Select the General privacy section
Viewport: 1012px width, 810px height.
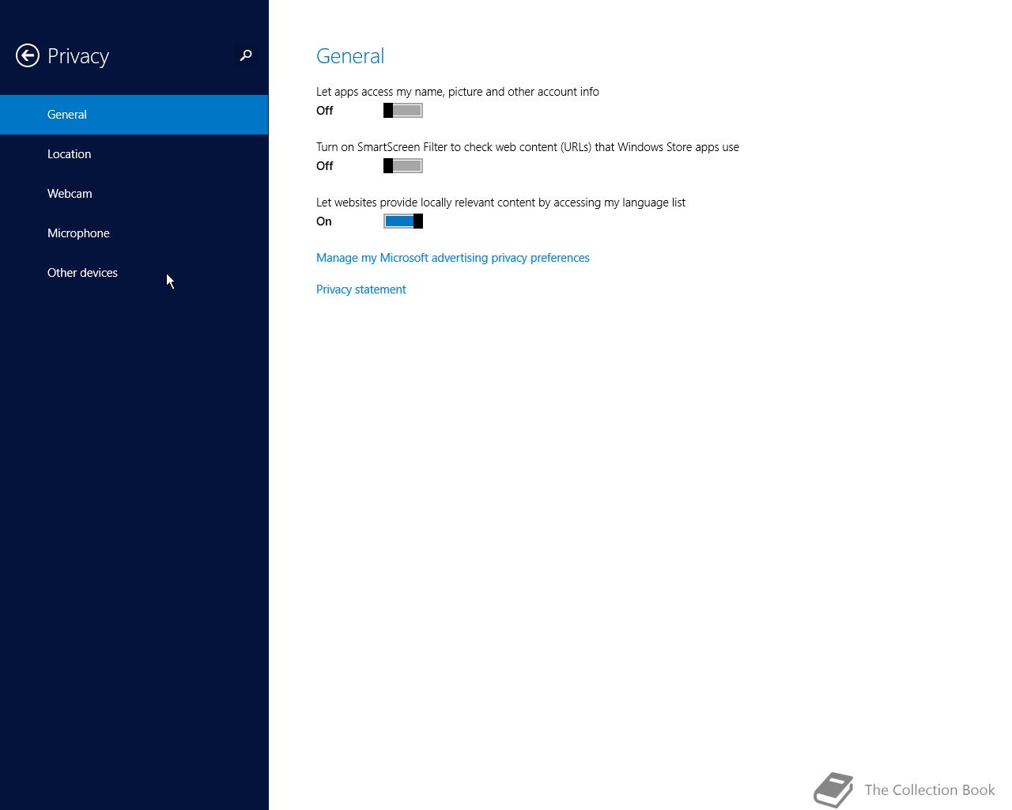(134, 115)
